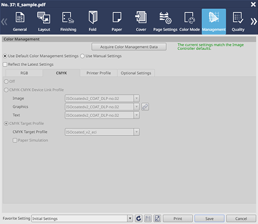Viewport: 258px width, 224px height.
Task: Open the Cover settings icon
Action: [x=141, y=21]
